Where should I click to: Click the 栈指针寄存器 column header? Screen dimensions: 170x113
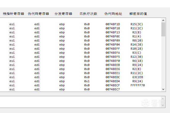click(13, 14)
